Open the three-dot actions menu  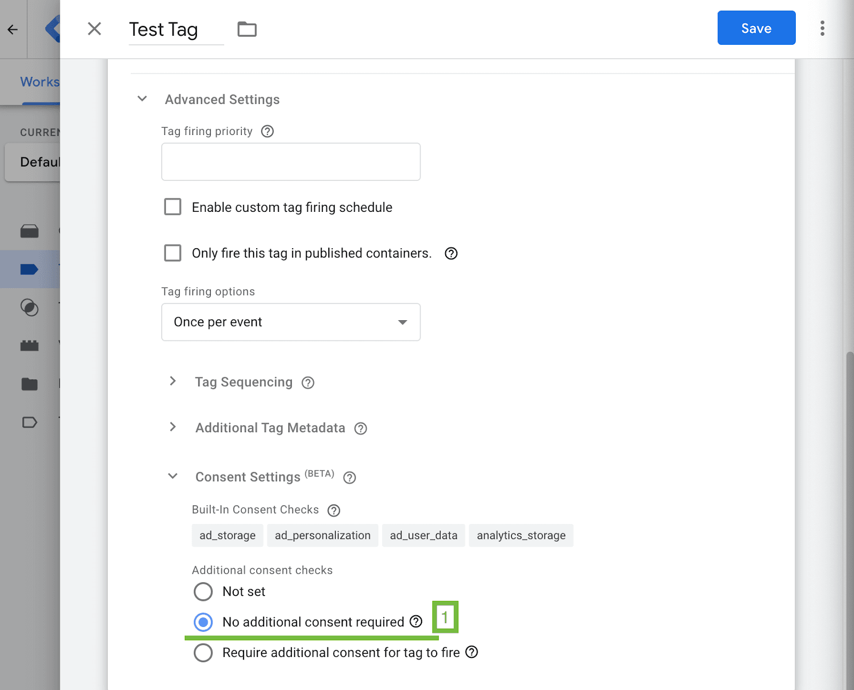click(821, 28)
